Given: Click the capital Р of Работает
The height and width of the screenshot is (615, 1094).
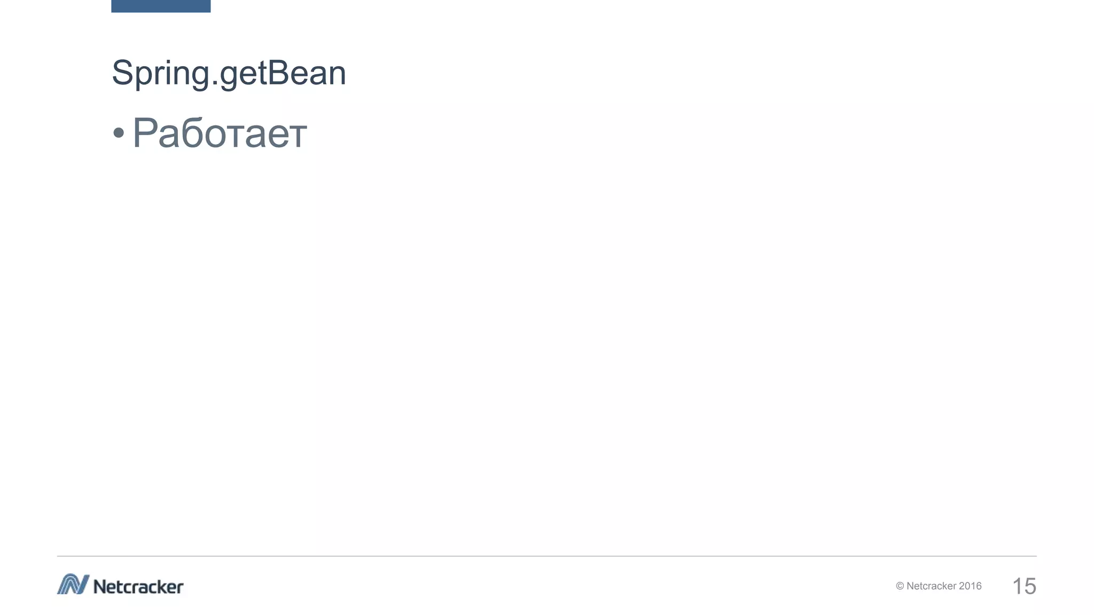Looking at the screenshot, I should click(144, 133).
